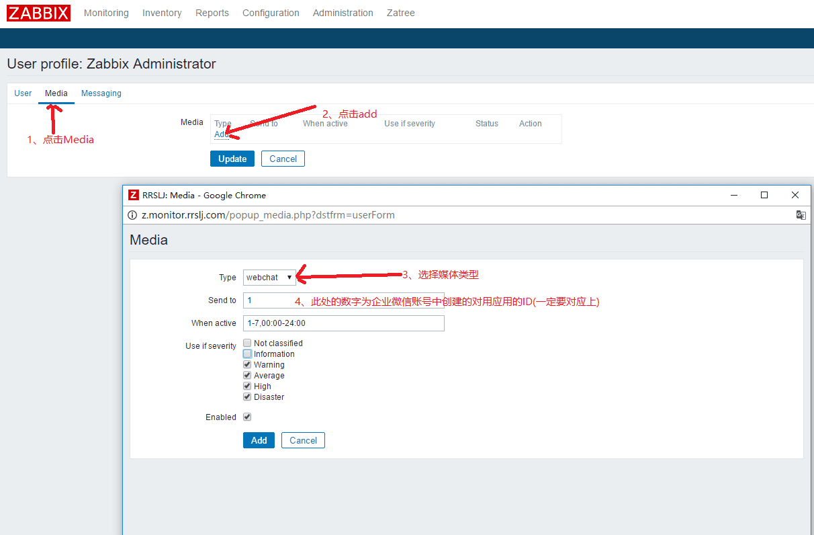Click the 'When active' column header

[325, 124]
